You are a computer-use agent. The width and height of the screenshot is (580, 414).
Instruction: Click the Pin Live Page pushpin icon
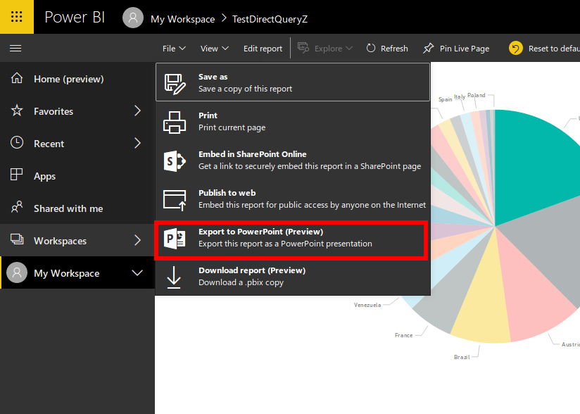(x=428, y=49)
